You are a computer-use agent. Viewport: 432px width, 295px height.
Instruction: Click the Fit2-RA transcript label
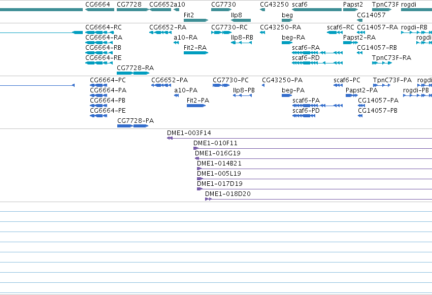[195, 47]
